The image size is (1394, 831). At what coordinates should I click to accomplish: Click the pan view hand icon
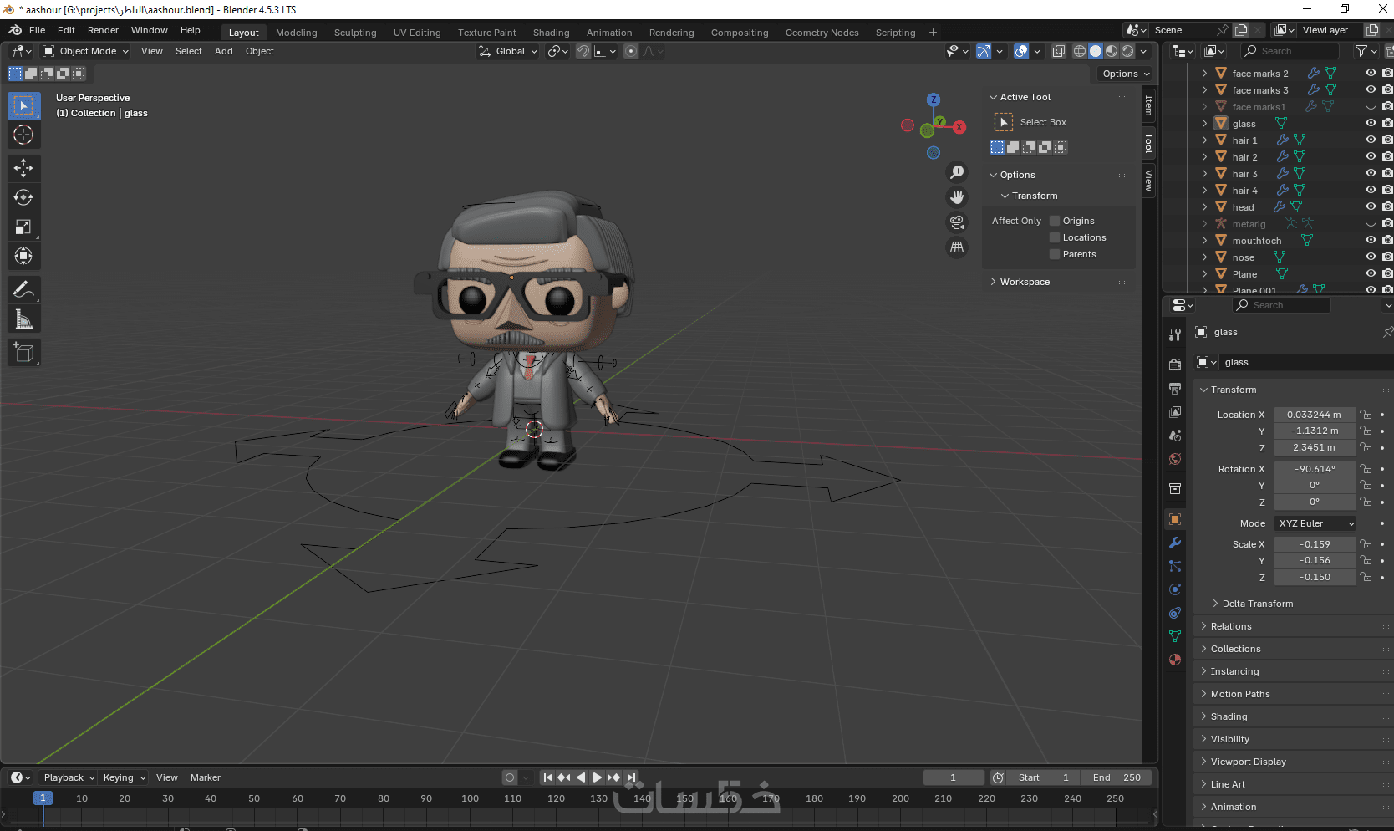pyautogui.click(x=957, y=197)
